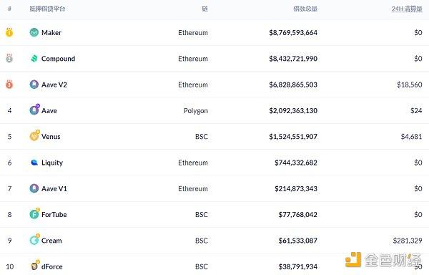The image size is (429, 275).
Task: Open the Aave V1 platform link
Action: [x=54, y=188]
